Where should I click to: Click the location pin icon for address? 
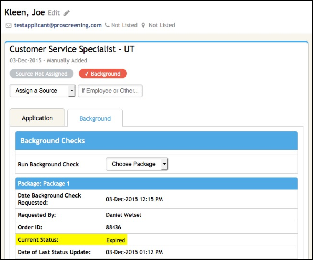click(143, 25)
